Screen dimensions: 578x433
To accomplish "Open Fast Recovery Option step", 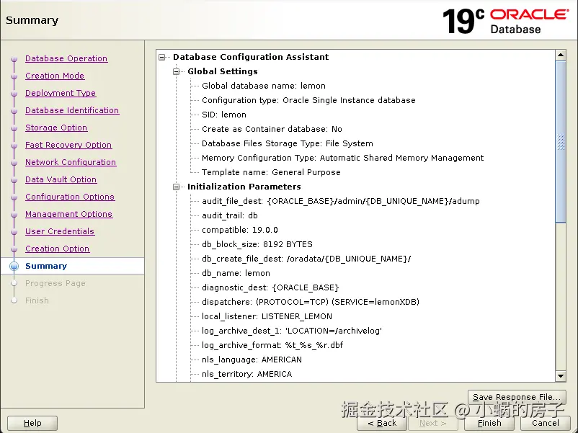I will click(68, 145).
